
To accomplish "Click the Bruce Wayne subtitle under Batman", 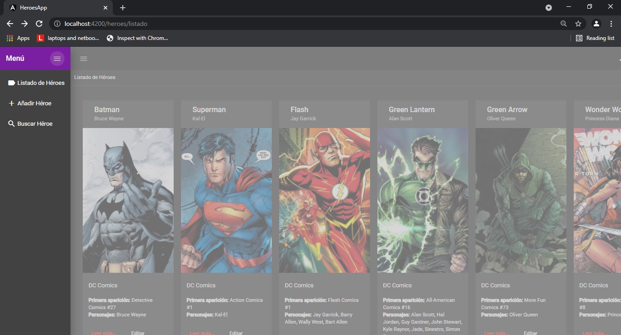I will (109, 118).
